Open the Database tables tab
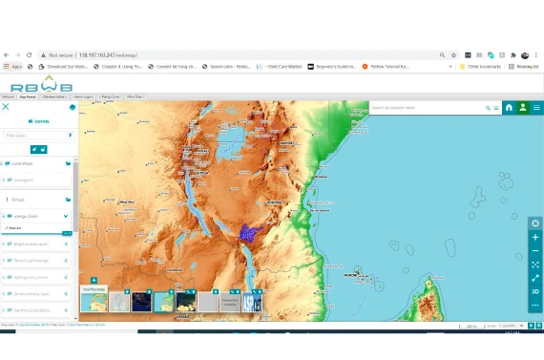Screen dimensions: 544x360 coord(54,96)
